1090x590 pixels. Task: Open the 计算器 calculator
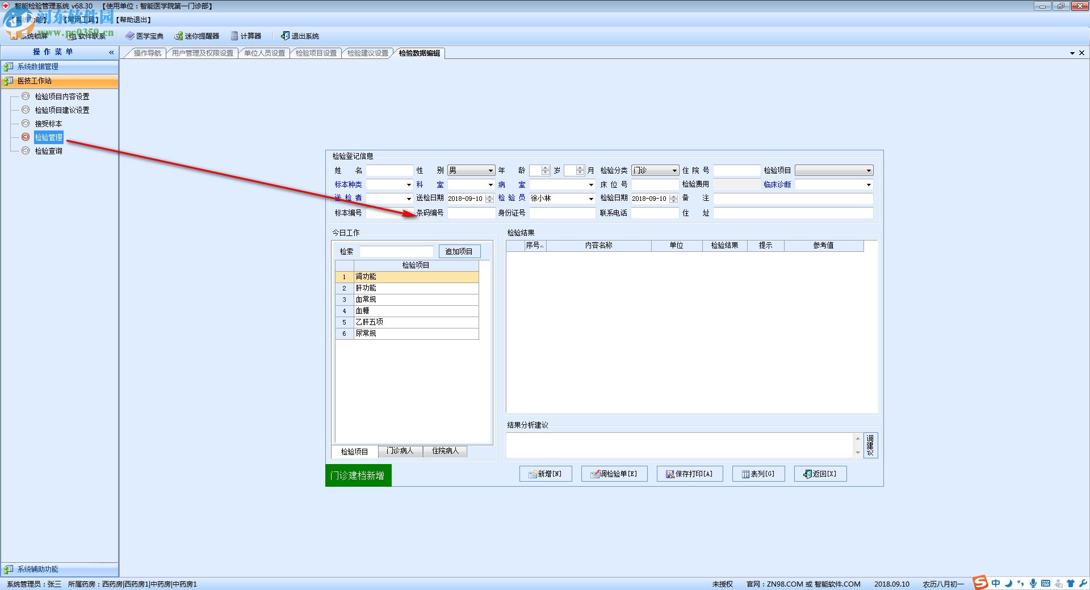pos(246,36)
